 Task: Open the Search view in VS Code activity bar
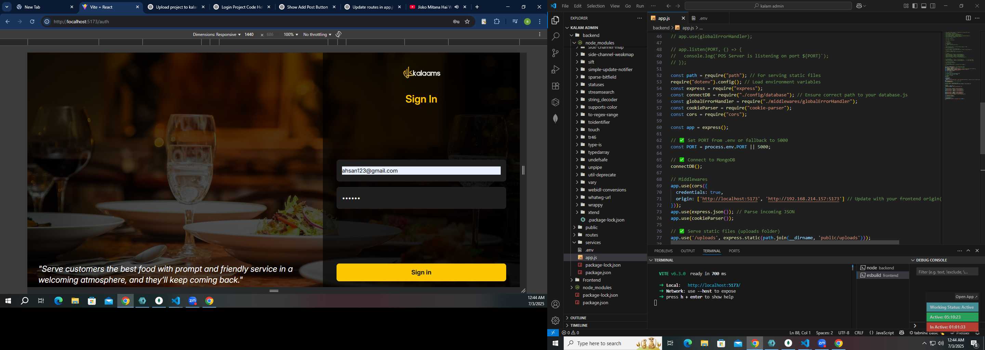pyautogui.click(x=555, y=37)
